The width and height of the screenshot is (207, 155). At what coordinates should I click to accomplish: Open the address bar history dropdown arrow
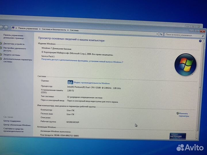click(x=157, y=34)
